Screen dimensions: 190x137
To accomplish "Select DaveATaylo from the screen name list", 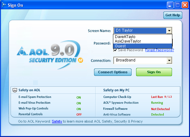I will 142,37.
